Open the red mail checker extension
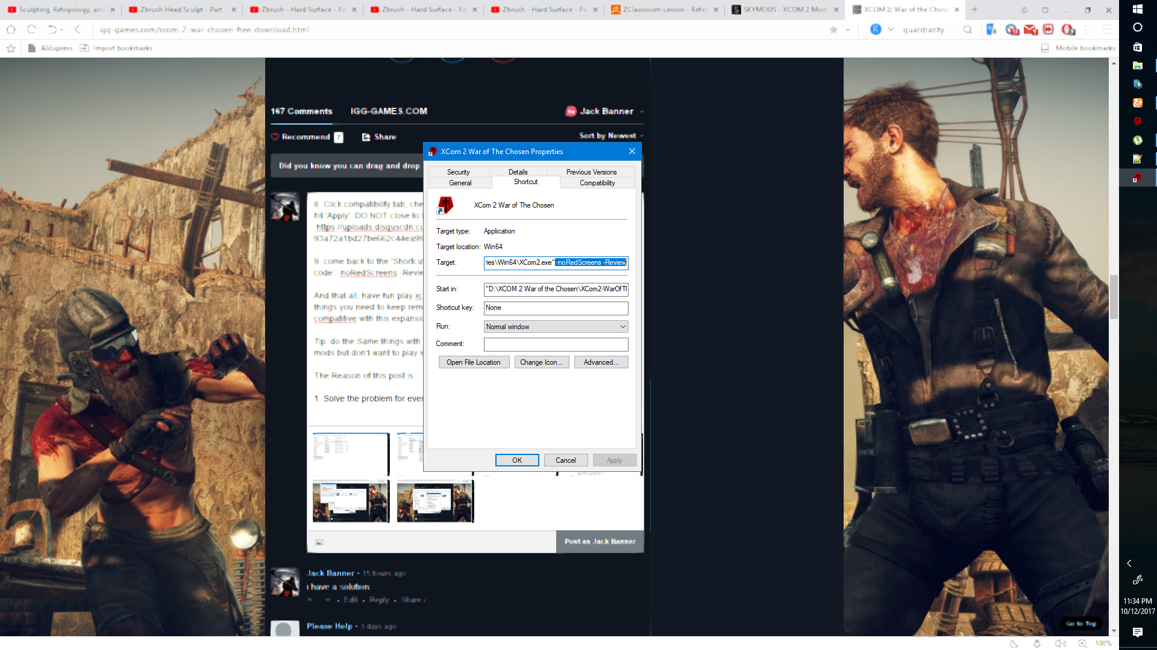This screenshot has height=650, width=1157. pos(1030,29)
